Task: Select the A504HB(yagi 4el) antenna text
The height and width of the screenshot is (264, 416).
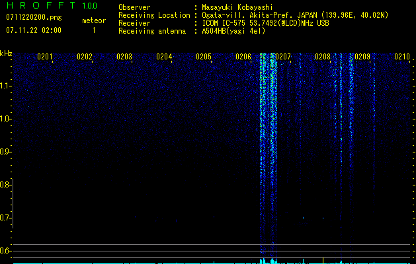Action: coord(233,31)
